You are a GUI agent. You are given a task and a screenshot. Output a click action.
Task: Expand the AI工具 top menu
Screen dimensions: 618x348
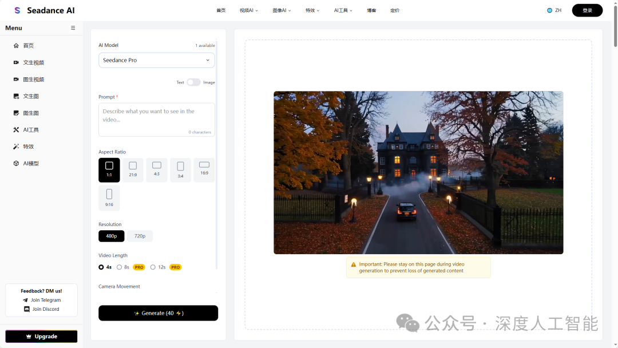click(343, 11)
